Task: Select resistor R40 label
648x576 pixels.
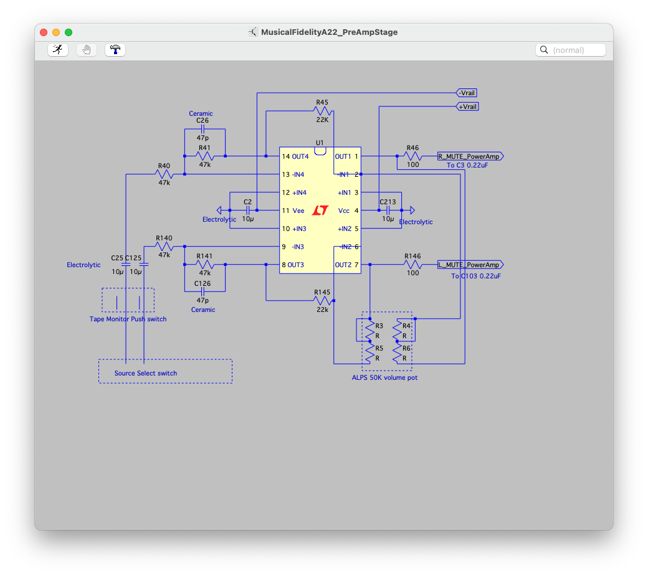Action: tap(164, 166)
